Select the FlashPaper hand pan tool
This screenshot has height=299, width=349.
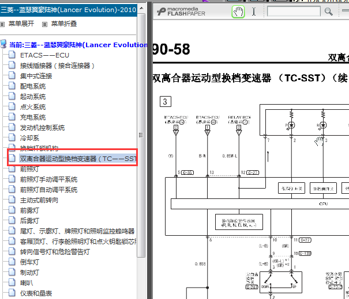click(x=238, y=11)
